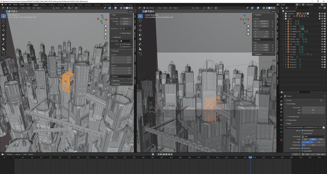Open the Output properties tab icon

(x=281, y=104)
